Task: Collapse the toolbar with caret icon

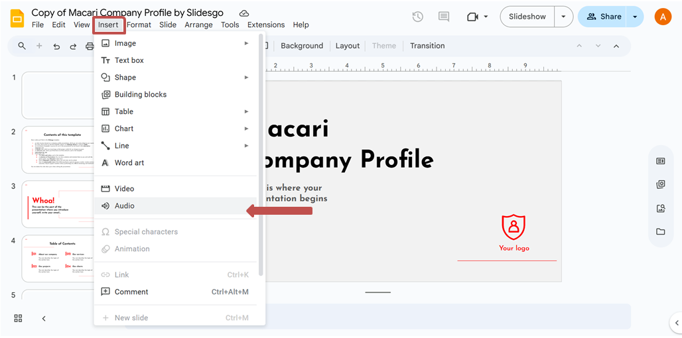Action: point(616,46)
